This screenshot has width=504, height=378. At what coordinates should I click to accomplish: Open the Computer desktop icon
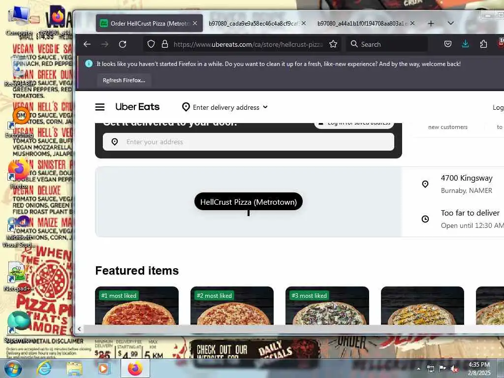click(19, 21)
